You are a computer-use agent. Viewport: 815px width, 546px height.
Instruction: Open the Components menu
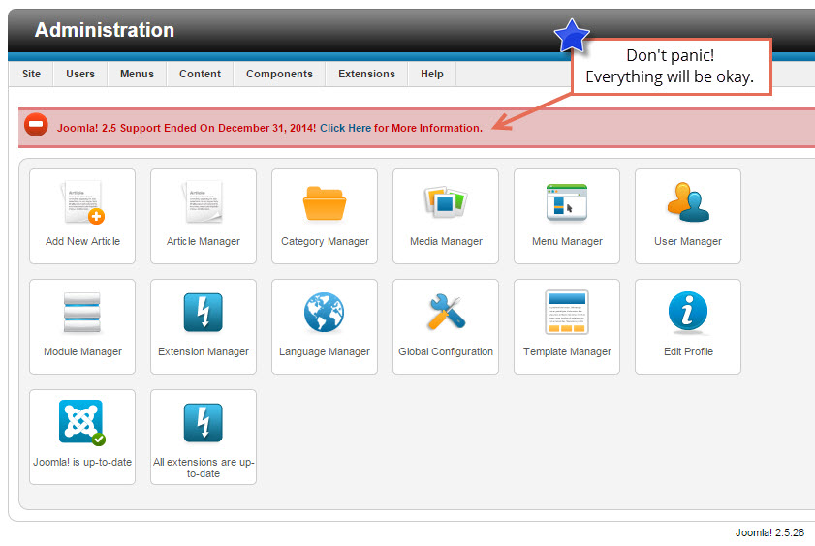[x=280, y=74]
